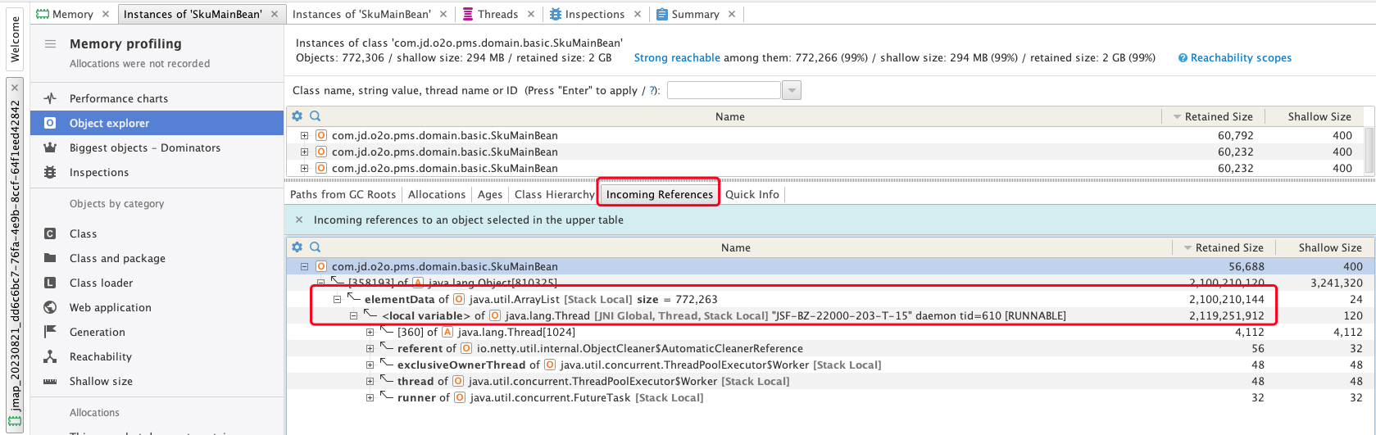Open the Quick Info tab
This screenshot has height=435, width=1376.
pyautogui.click(x=752, y=194)
